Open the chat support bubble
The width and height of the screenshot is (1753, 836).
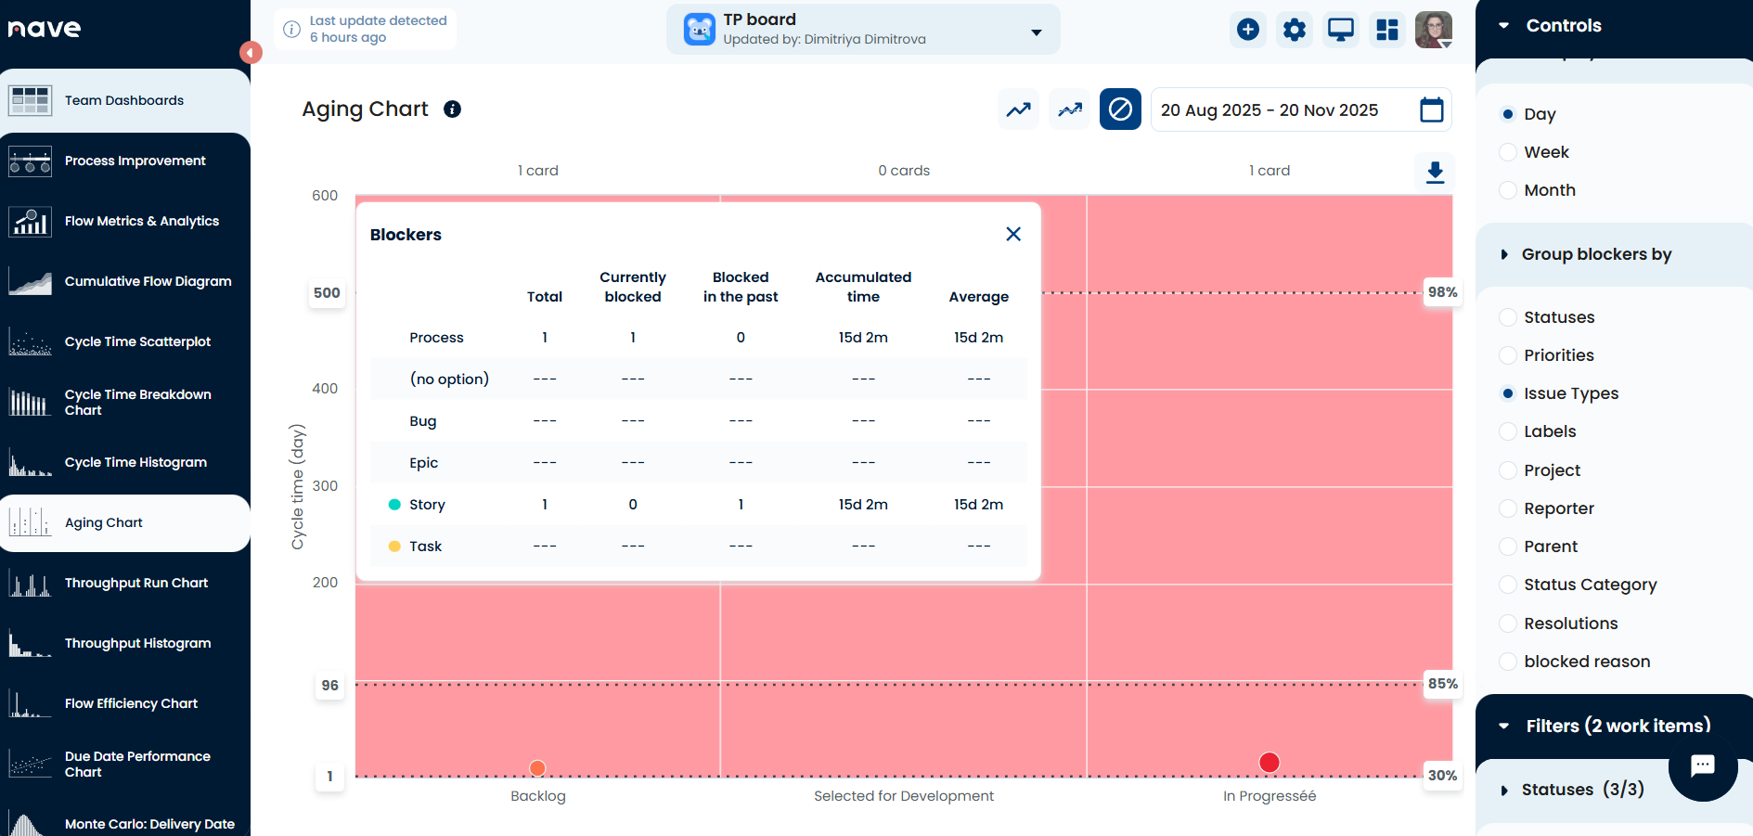(1702, 765)
